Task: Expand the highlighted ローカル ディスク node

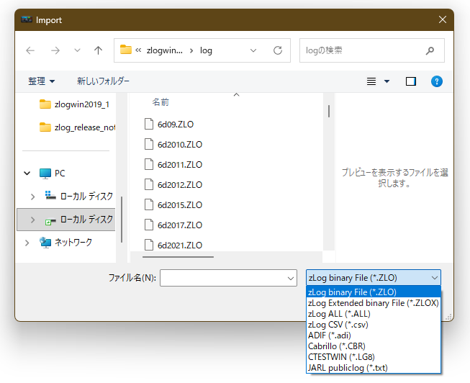Action: pyautogui.click(x=32, y=220)
